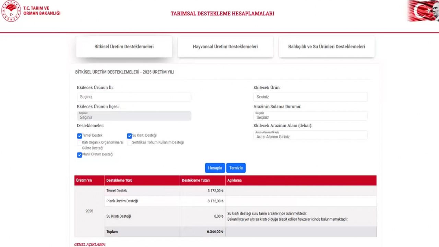Check Sertifikalı Tohum Kullanım Desteği checkbox

(x=129, y=143)
